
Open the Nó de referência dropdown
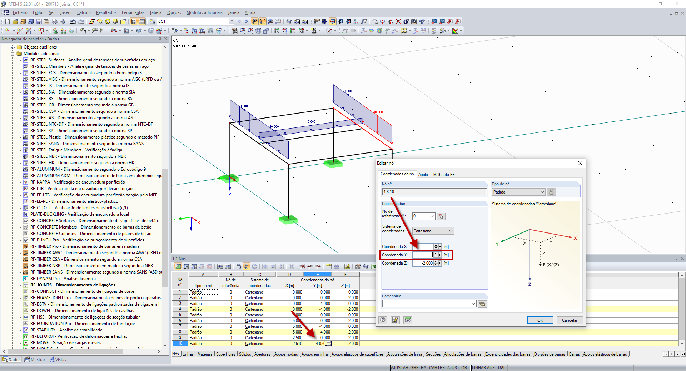[x=432, y=216]
